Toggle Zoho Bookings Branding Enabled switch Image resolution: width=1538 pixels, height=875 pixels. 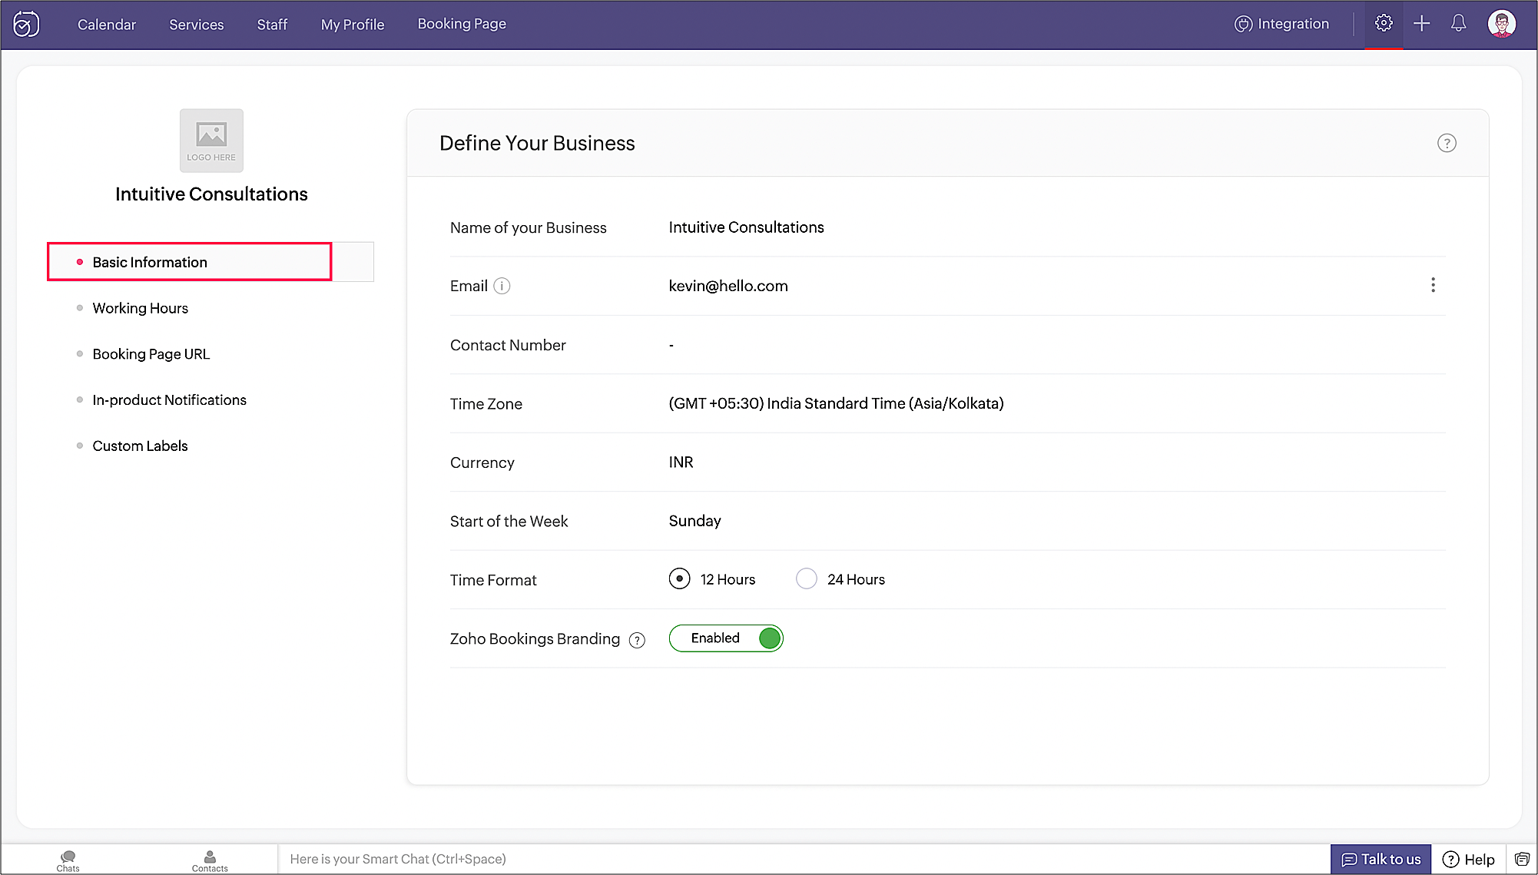[726, 638]
